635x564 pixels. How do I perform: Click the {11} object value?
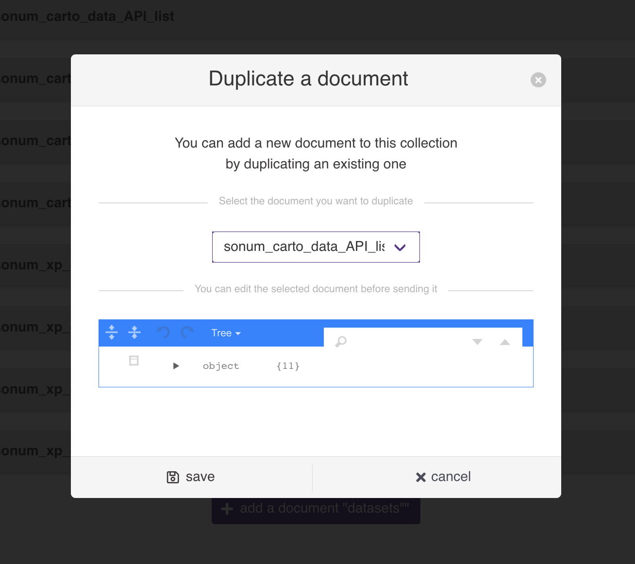click(x=288, y=366)
